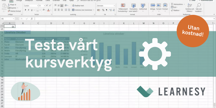216x108 pixels.
Task: Toggle underline U formatting
Action: coord(32,10)
